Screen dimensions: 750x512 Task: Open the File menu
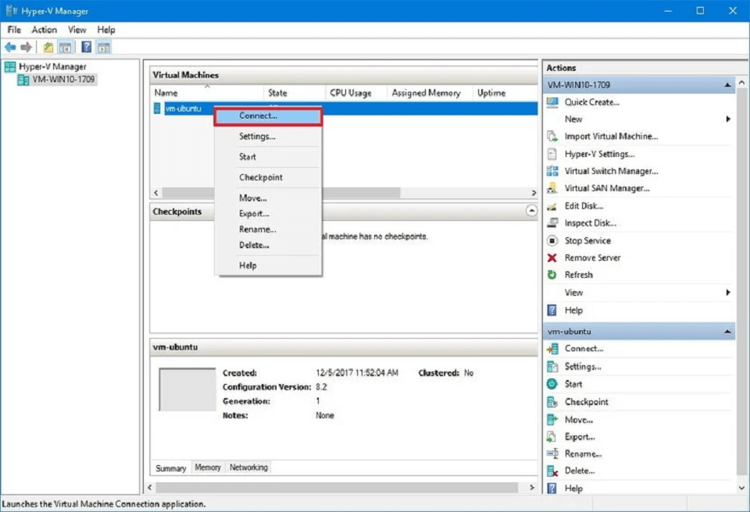click(14, 30)
